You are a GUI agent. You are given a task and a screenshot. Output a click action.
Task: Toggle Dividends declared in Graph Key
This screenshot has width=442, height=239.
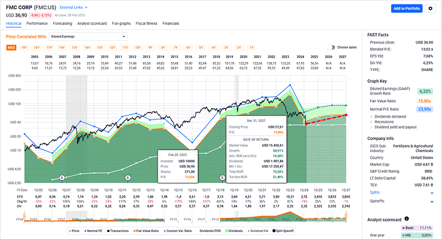388,116
